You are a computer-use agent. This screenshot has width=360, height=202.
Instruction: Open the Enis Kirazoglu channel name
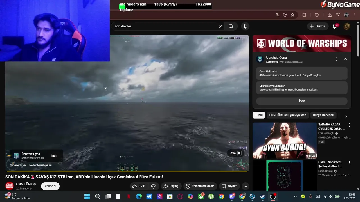(326, 133)
